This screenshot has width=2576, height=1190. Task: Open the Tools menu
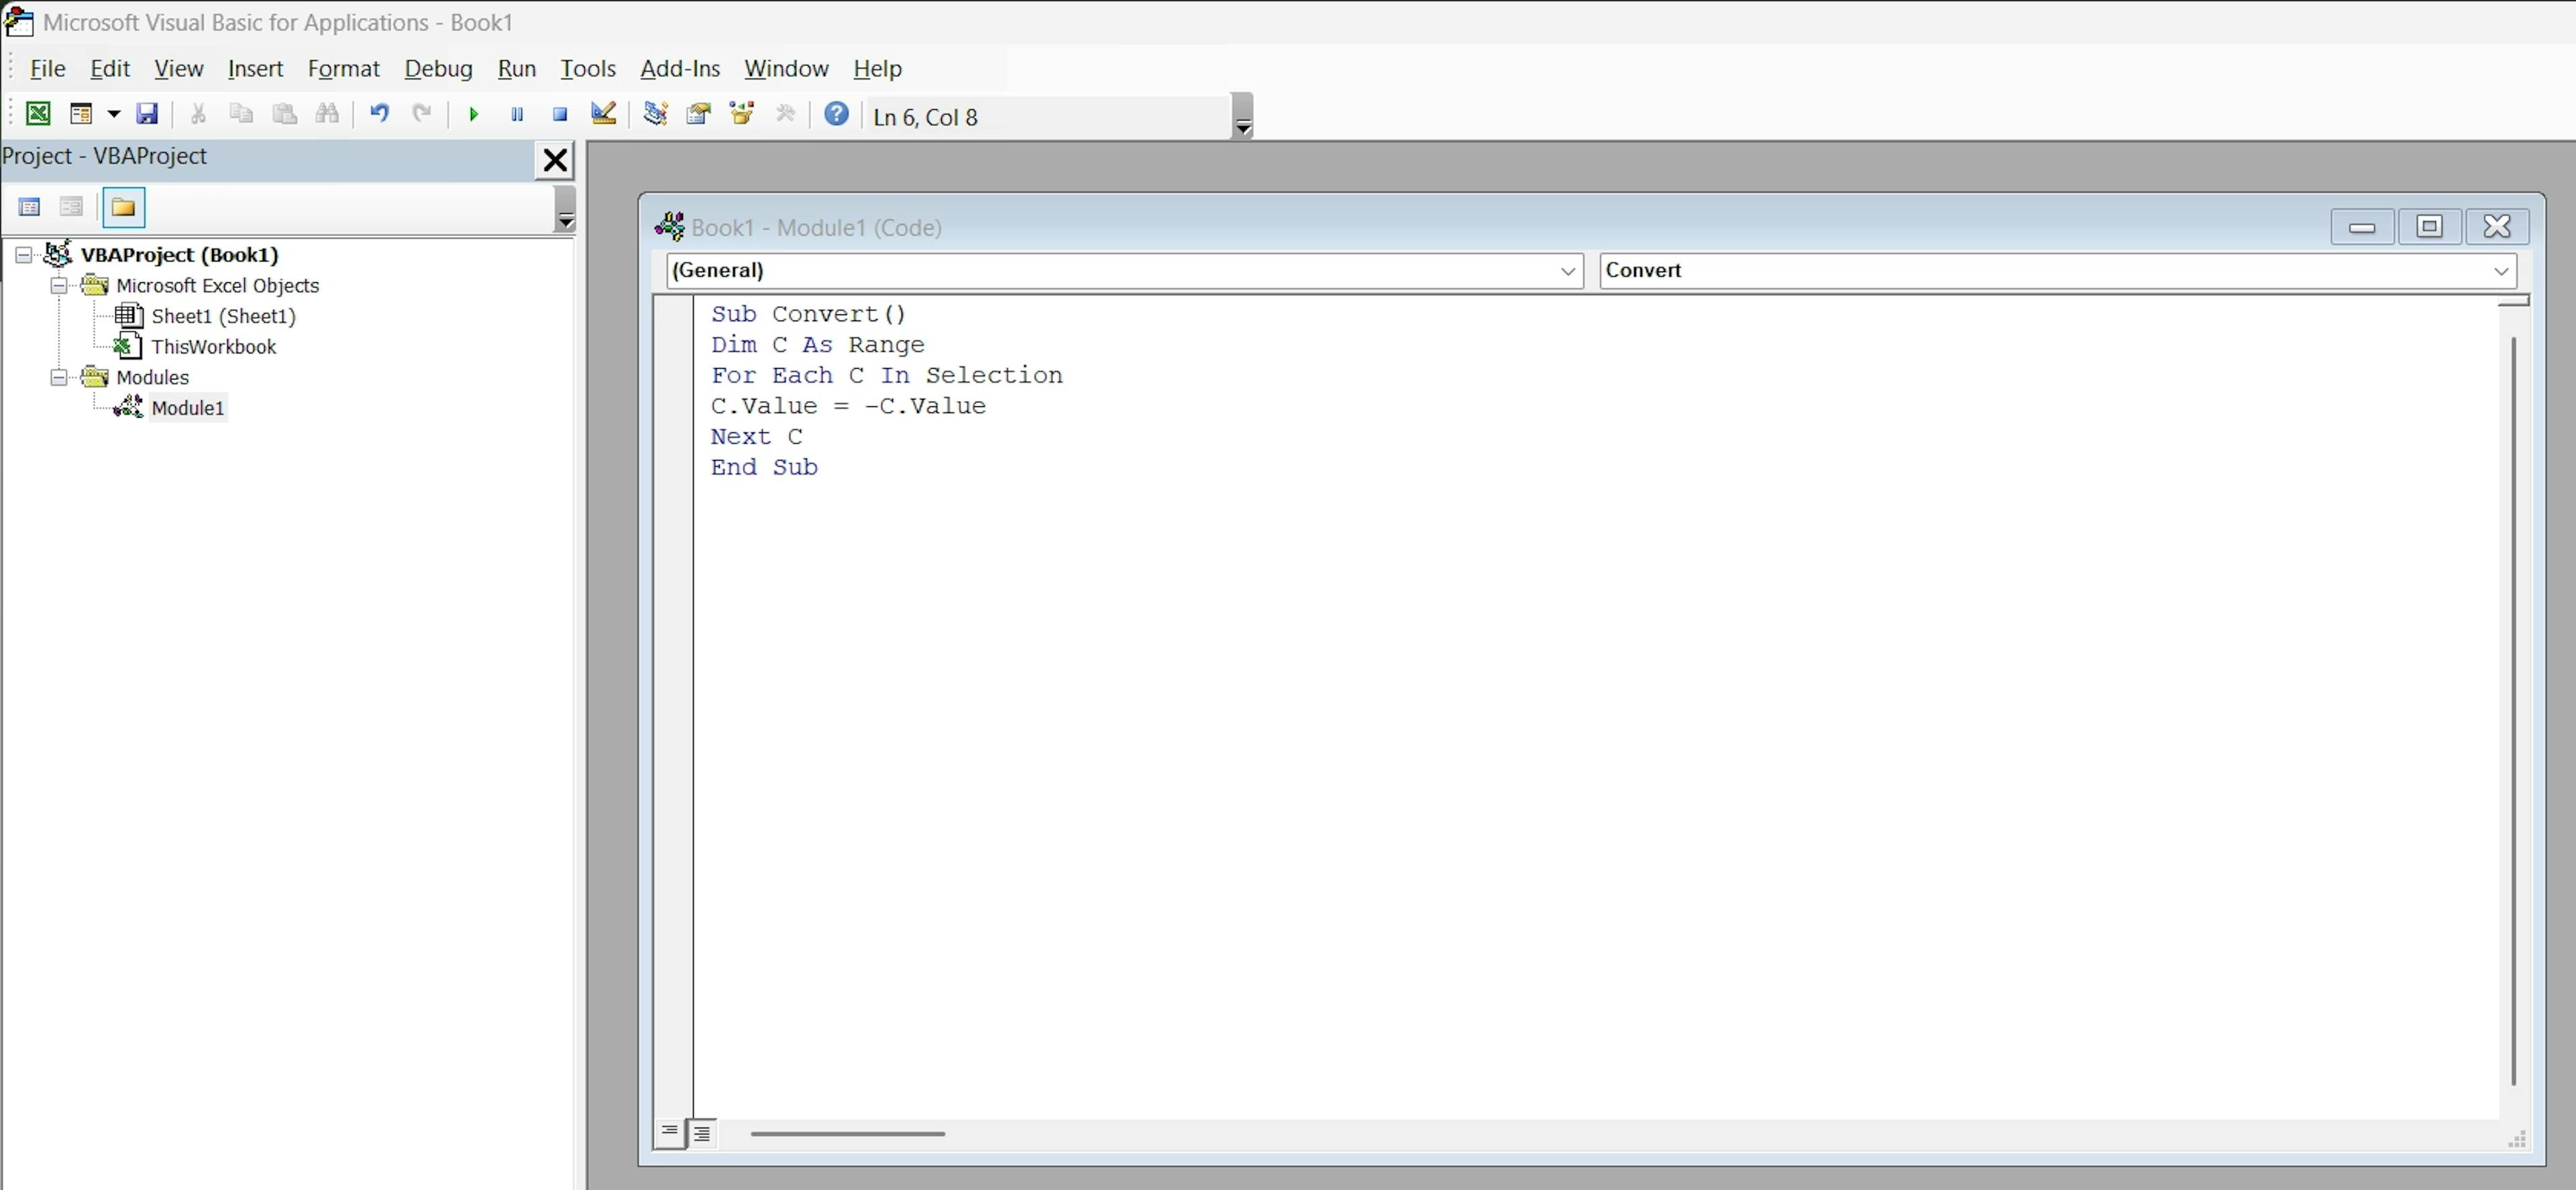(588, 68)
